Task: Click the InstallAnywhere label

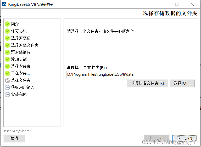Action: (16, 131)
